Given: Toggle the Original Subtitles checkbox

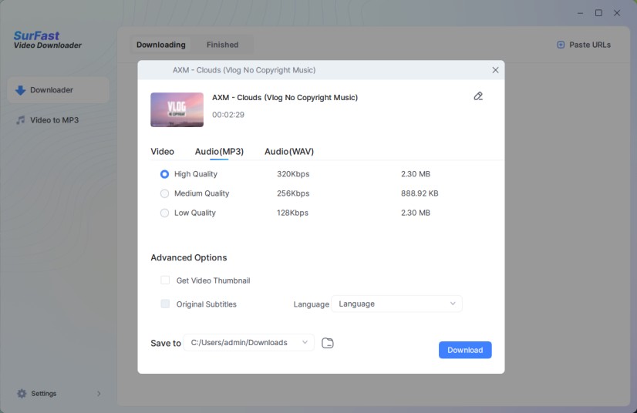Looking at the screenshot, I should (x=165, y=304).
